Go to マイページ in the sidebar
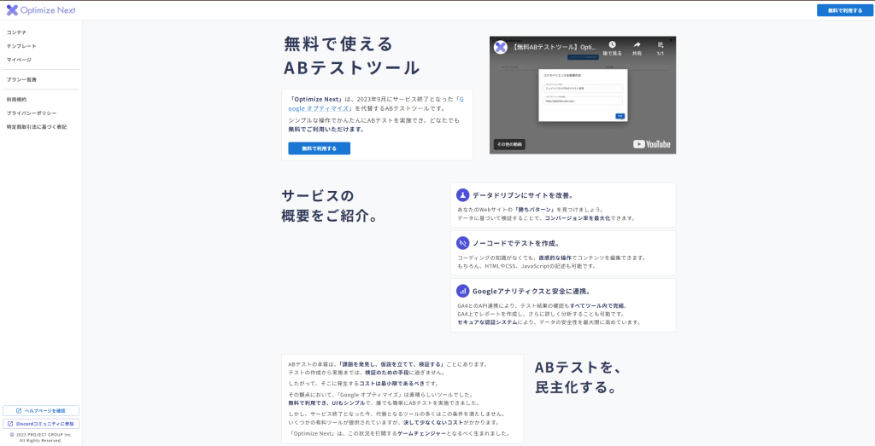The height and width of the screenshot is (446, 875). (19, 60)
